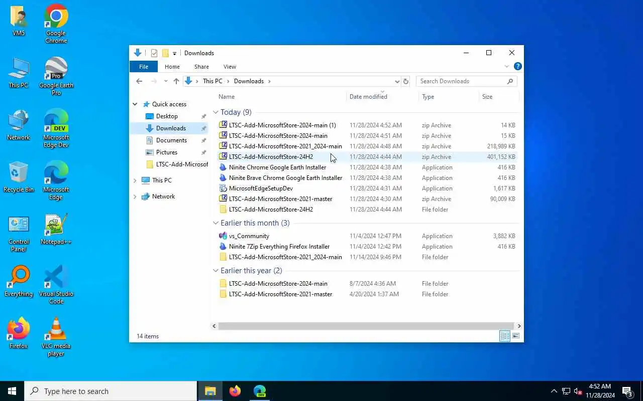Sort by Type column header
This screenshot has width=643, height=401.
click(449, 97)
